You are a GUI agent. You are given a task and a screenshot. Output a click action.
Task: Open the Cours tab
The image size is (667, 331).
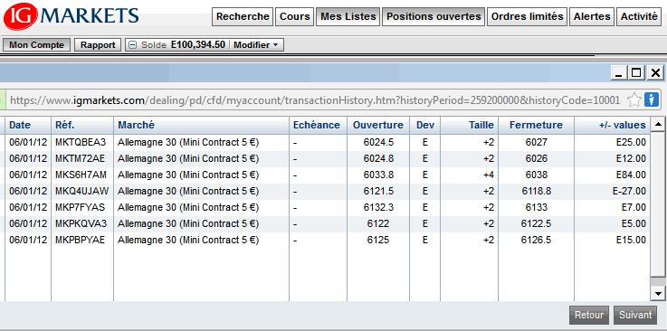tap(294, 16)
